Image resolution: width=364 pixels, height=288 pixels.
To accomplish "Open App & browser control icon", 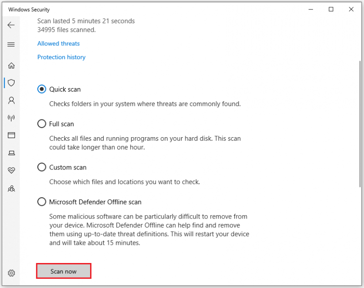I will pos(11,135).
